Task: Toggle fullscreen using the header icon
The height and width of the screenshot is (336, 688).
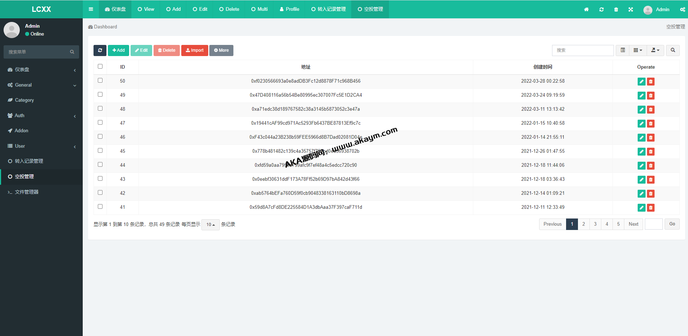Action: pos(631,9)
